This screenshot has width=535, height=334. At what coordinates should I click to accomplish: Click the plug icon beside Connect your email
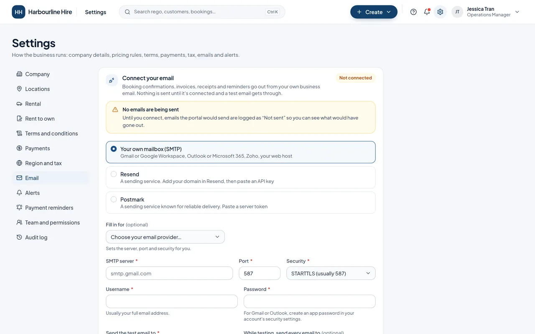112,81
